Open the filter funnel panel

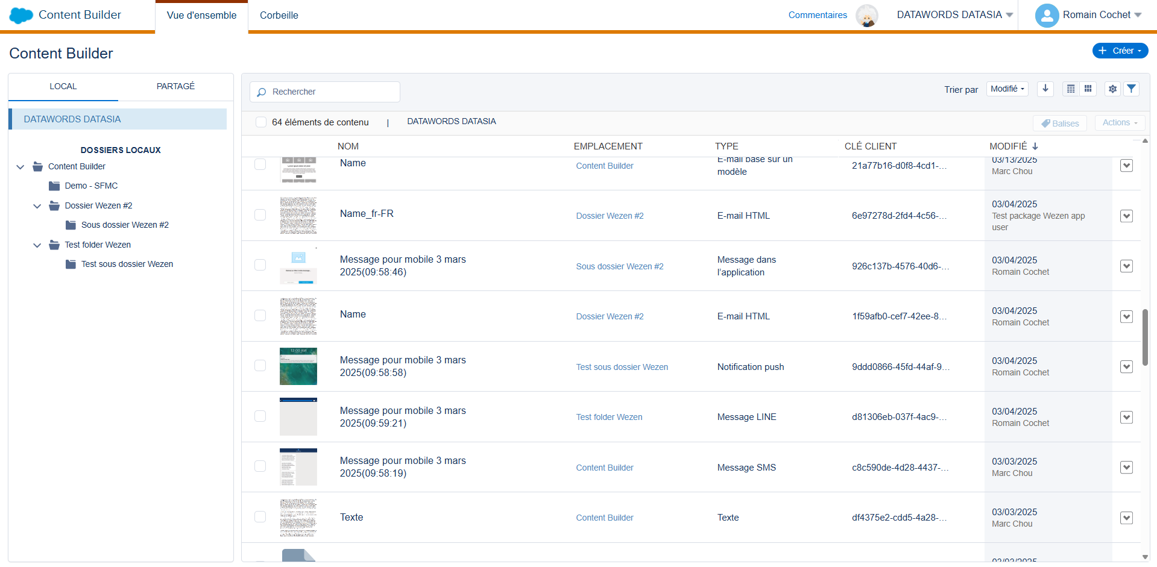click(1132, 89)
